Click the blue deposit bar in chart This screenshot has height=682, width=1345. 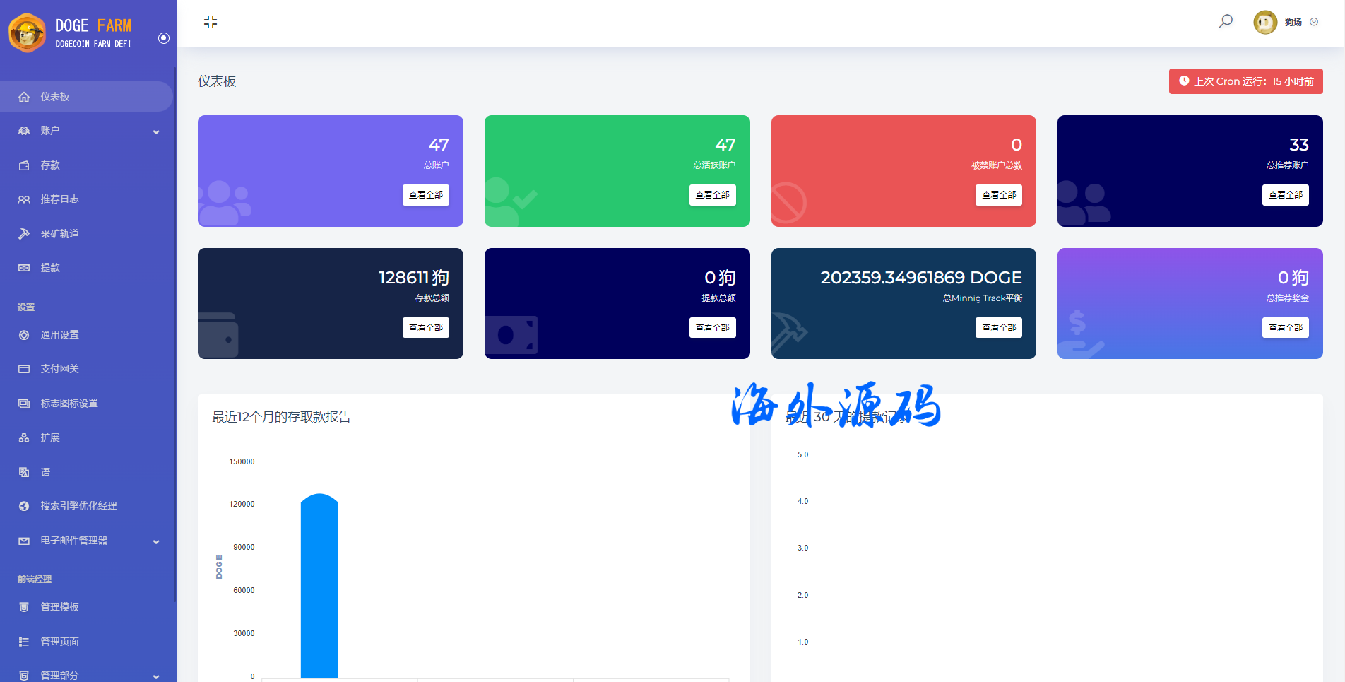click(x=319, y=587)
